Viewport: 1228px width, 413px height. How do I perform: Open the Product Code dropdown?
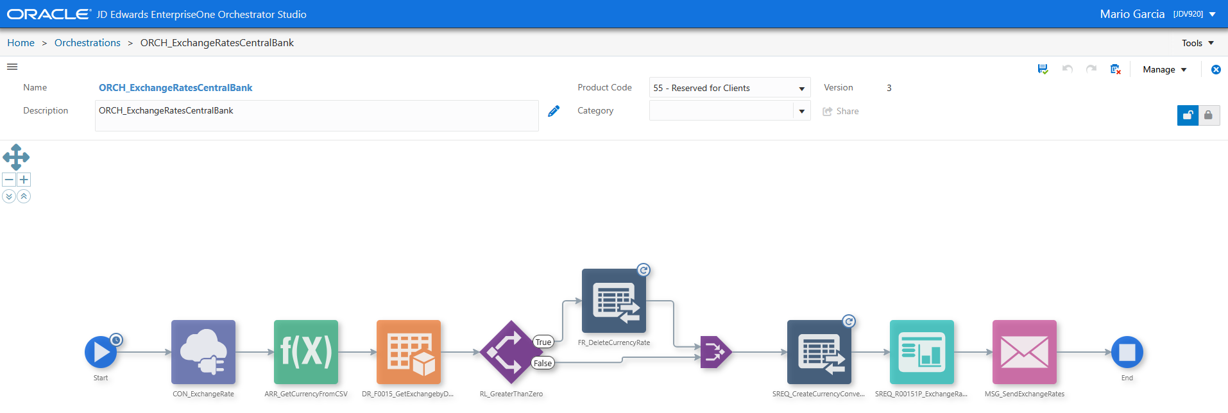click(x=729, y=88)
